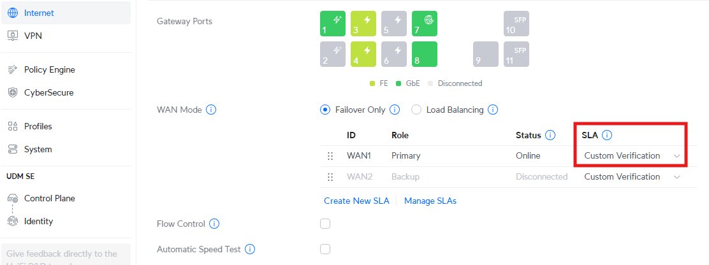Enable the Flow Control checkbox
Image resolution: width=709 pixels, height=265 pixels.
325,224
